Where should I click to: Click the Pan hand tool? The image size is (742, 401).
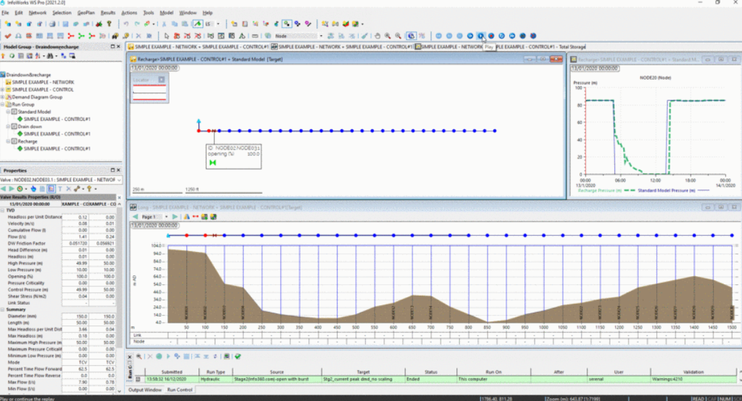[x=377, y=36]
